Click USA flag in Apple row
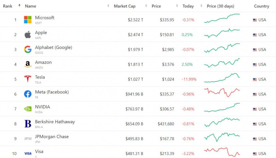Viewport: 276px width, 158px height. (x=255, y=35)
